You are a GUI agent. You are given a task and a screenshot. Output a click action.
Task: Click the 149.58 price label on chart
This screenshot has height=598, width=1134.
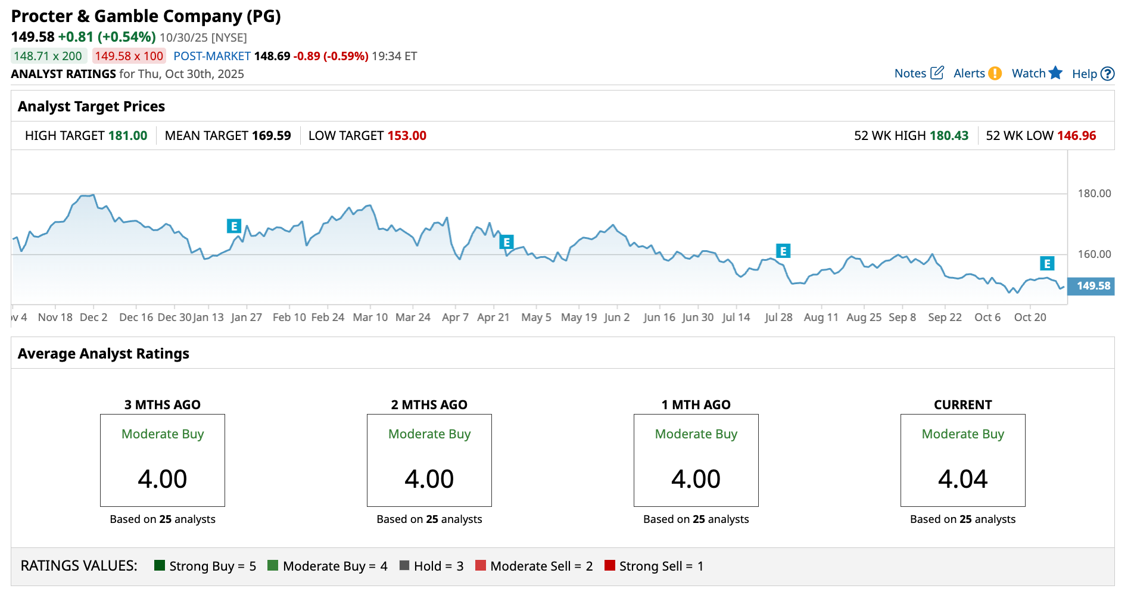pos(1093,286)
